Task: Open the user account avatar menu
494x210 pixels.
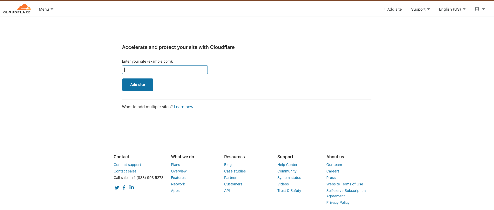Action: click(x=480, y=9)
